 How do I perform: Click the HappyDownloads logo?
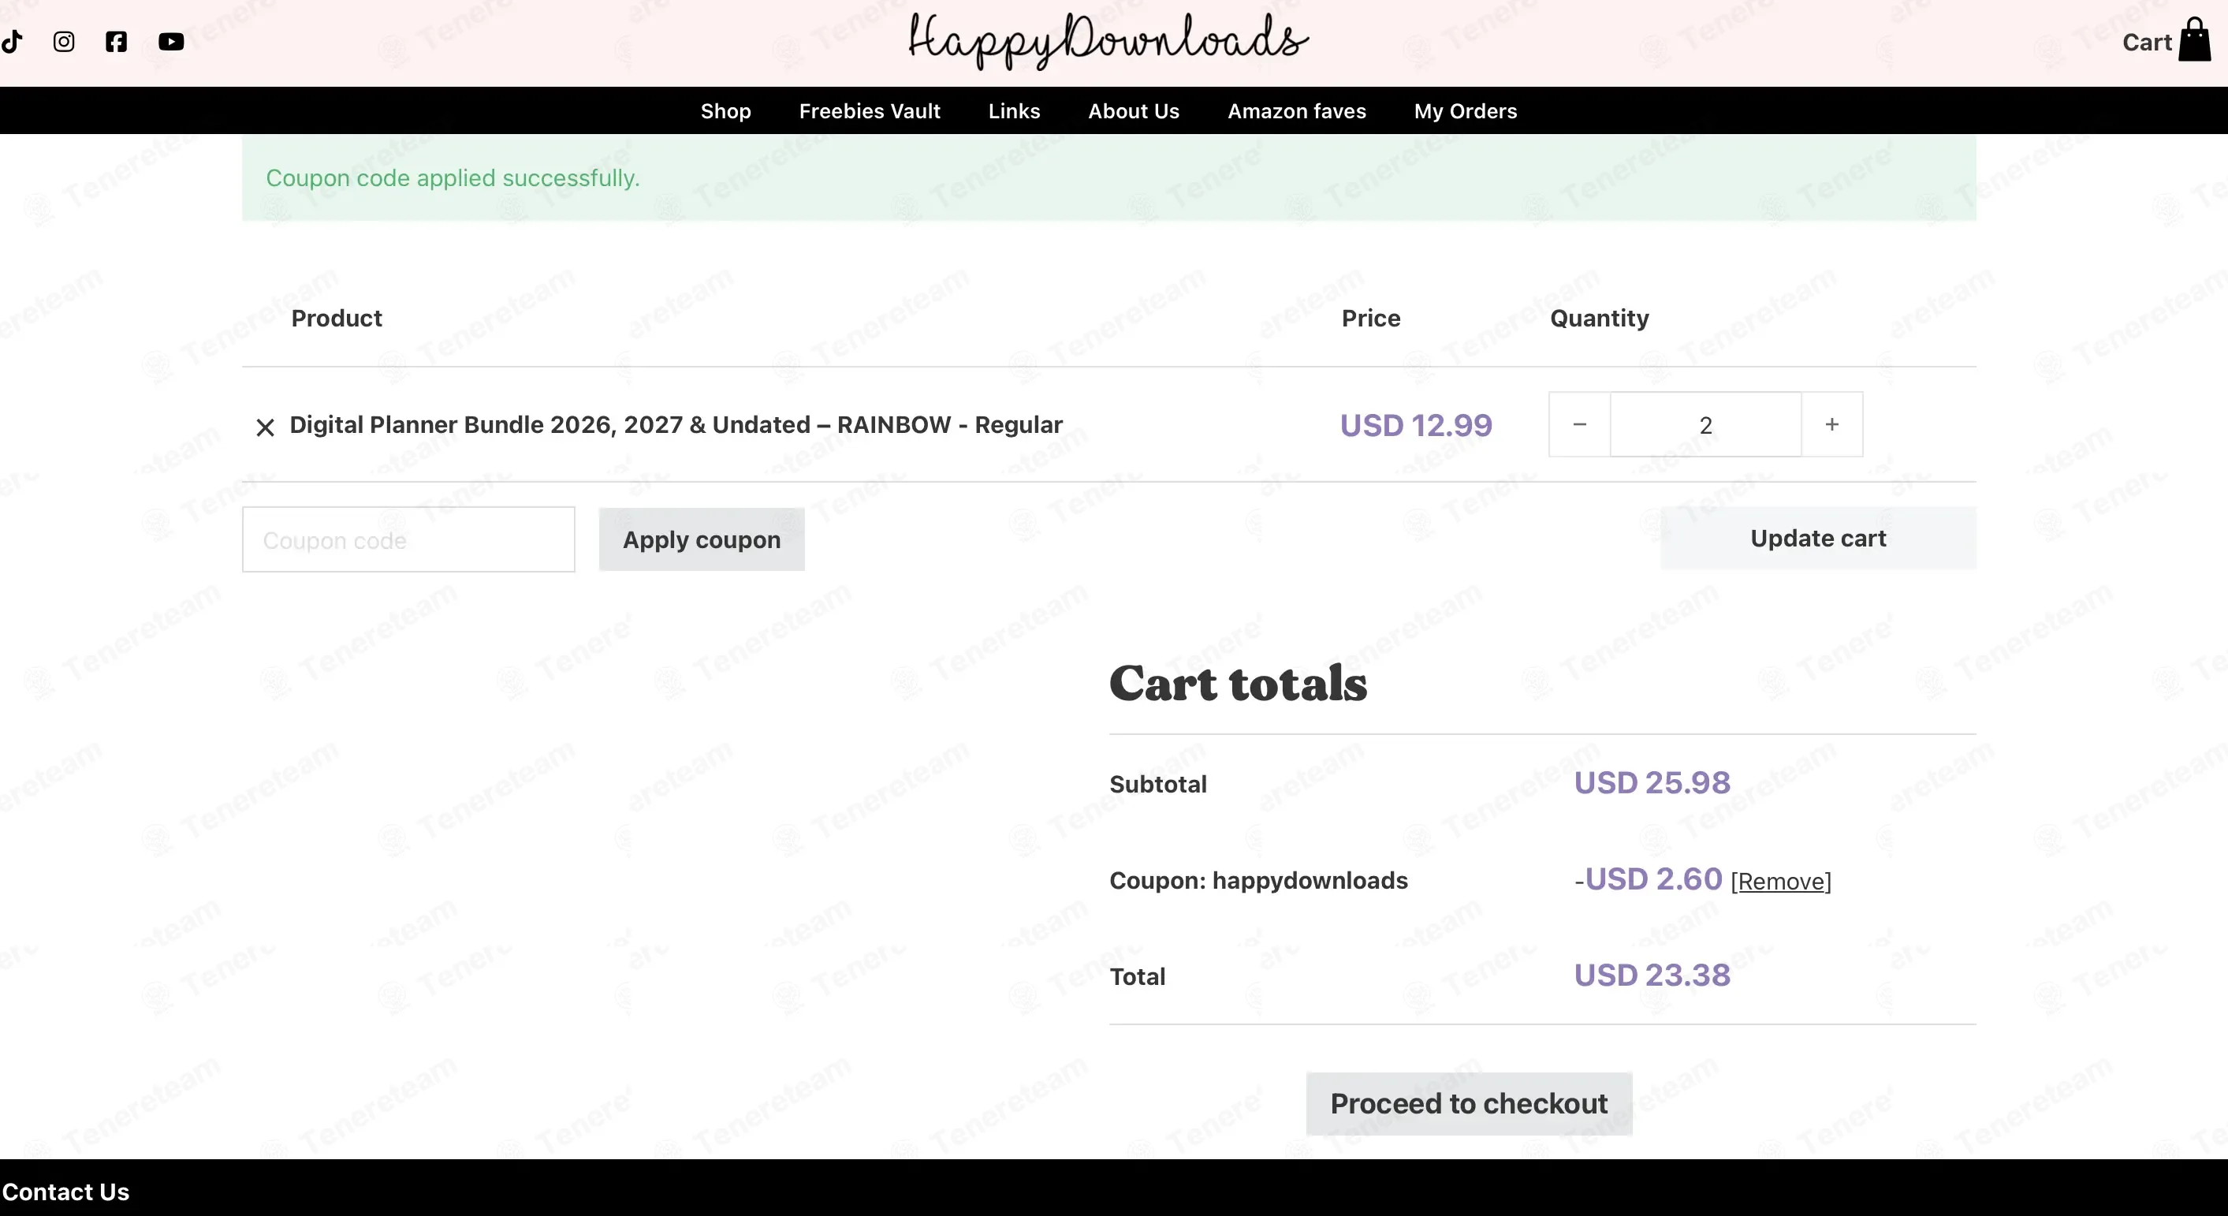[x=1108, y=41]
